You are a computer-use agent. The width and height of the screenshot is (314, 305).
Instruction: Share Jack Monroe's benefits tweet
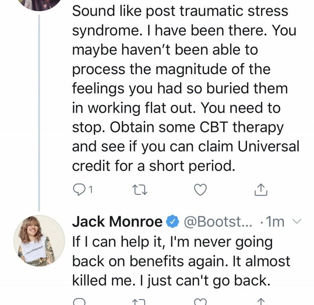pos(261,302)
